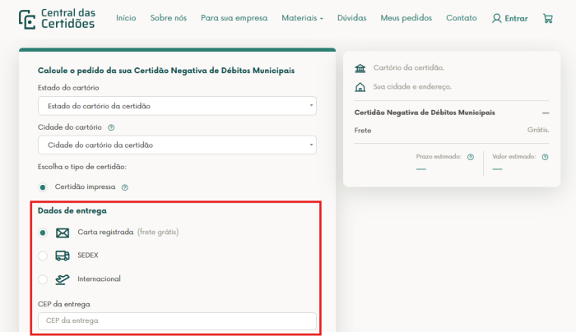576x336 pixels.
Task: Click the Central das Certidões logo
Action: [57, 18]
